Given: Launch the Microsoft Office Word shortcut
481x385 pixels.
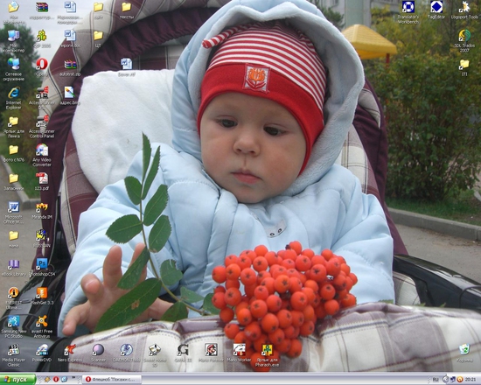Looking at the screenshot, I should [x=13, y=207].
